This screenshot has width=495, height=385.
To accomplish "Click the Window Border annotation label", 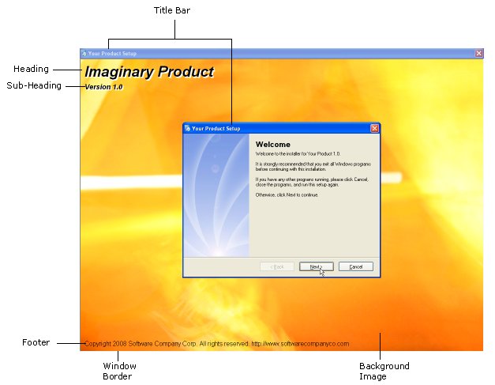I will click(119, 371).
